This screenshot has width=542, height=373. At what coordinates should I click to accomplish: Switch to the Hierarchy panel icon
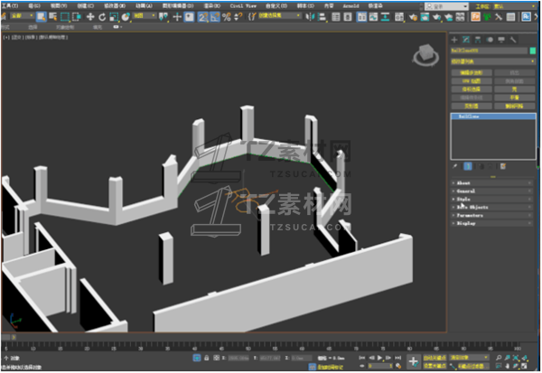[x=478, y=40]
